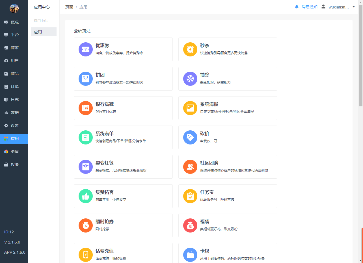Image resolution: width=363 pixels, height=263 pixels.
Task: Click the system poster (系统海报) image icon
Action: [x=190, y=108]
